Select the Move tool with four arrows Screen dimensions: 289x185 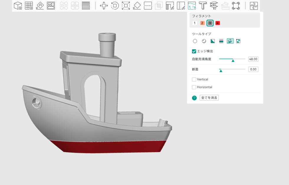[104, 6]
